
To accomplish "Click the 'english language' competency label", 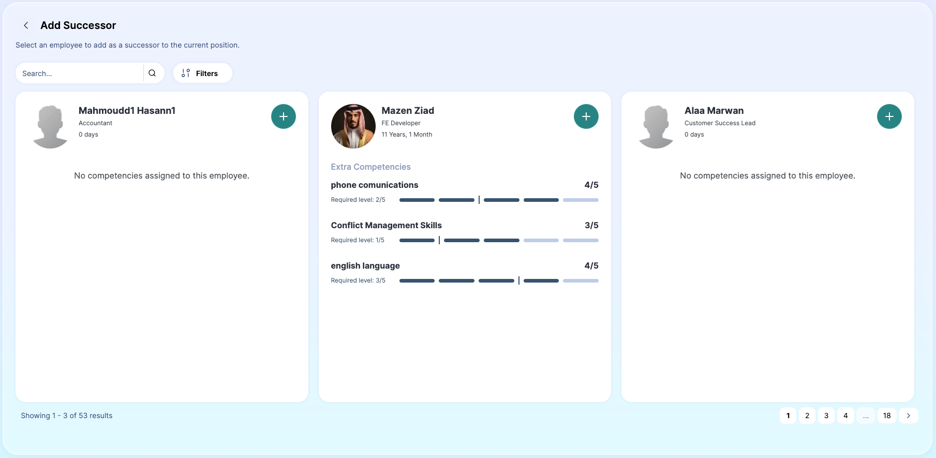I will point(365,265).
